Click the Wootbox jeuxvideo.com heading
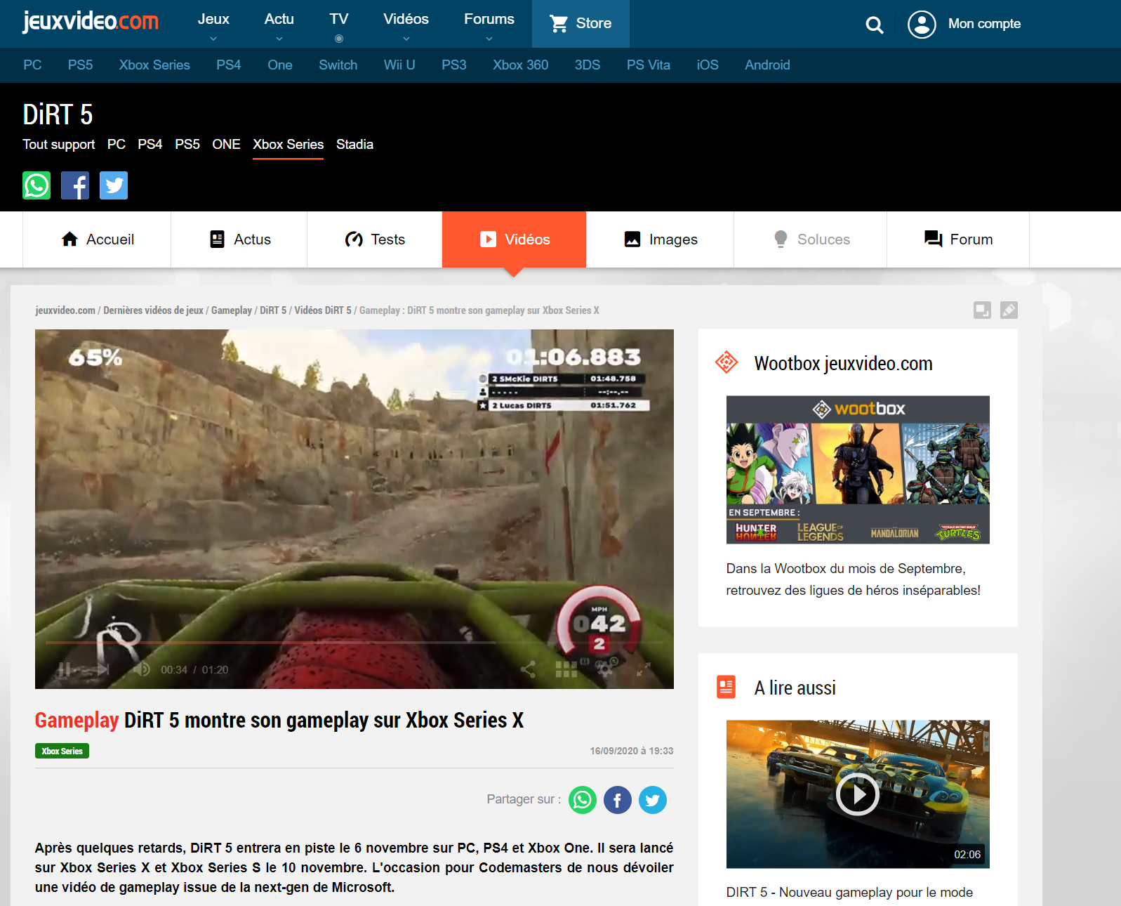This screenshot has width=1121, height=906. pyautogui.click(x=843, y=363)
